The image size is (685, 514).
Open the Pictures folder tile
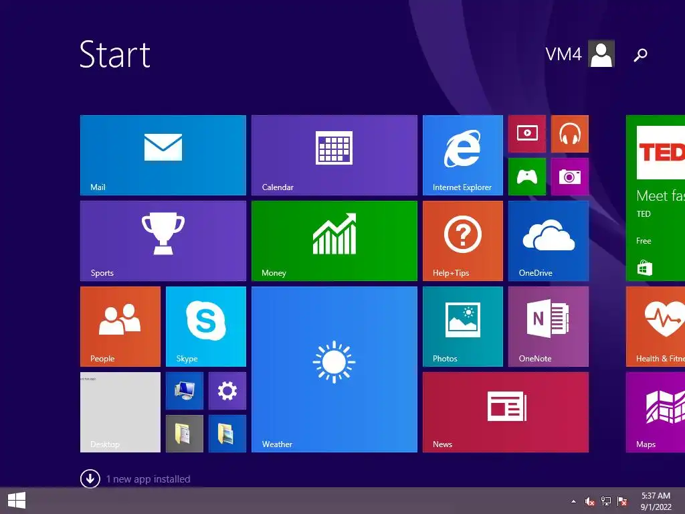tap(227, 434)
